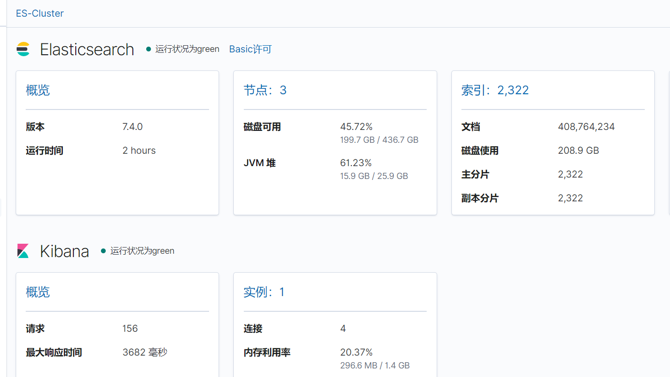
Task: Click the 运行时间 value 2 hours
Action: [139, 150]
